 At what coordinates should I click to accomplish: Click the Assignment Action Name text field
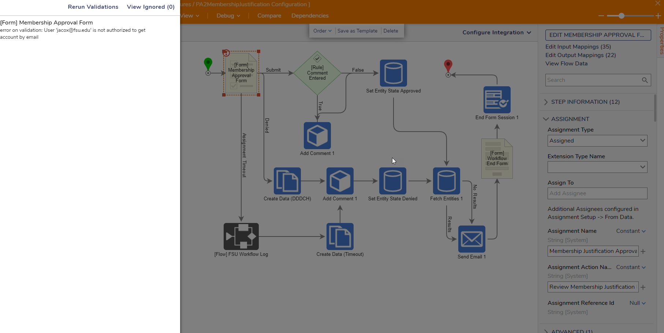point(593,287)
